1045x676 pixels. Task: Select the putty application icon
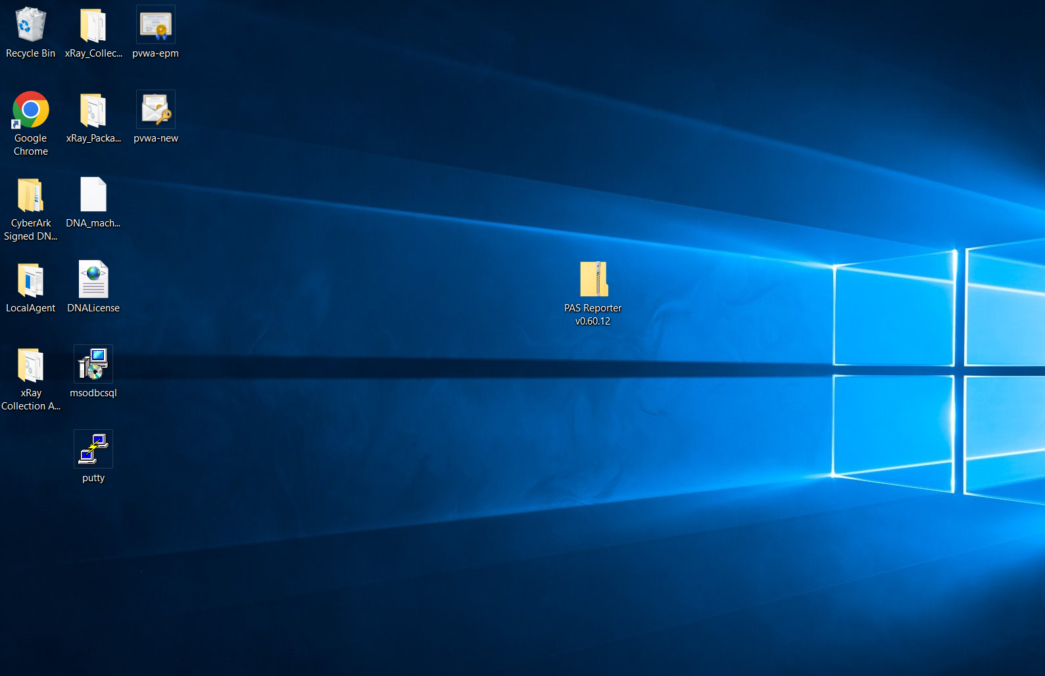click(x=93, y=449)
